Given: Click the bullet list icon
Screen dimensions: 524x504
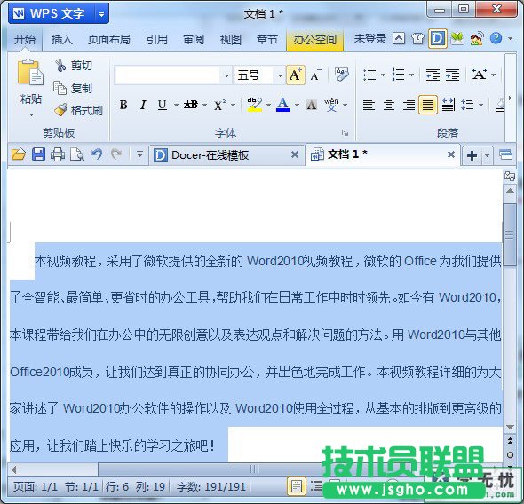Looking at the screenshot, I should coord(369,75).
